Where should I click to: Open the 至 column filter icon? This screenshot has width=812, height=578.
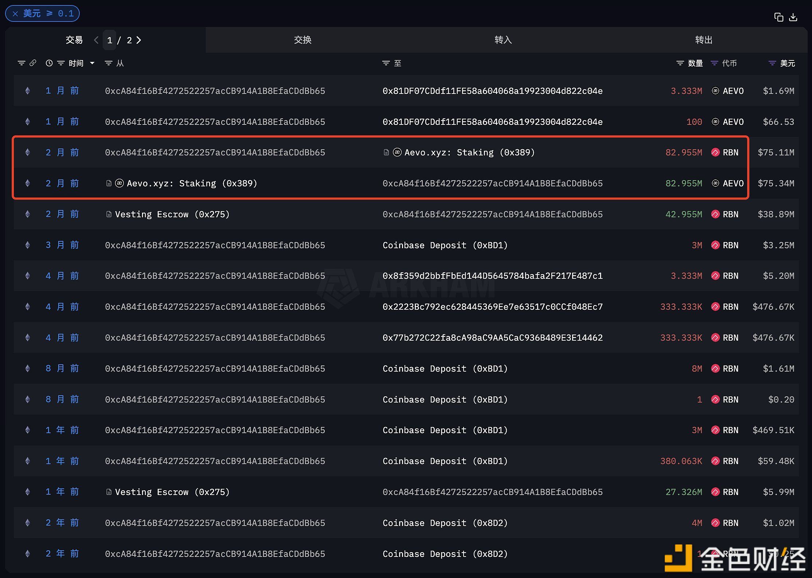pos(386,63)
